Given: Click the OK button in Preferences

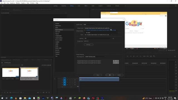Looking at the screenshot, I should (x=110, y=75).
